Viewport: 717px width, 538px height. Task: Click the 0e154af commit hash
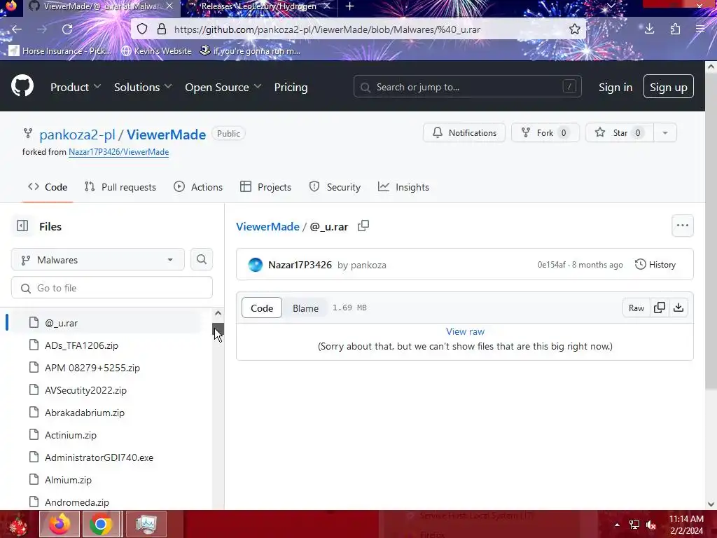pyautogui.click(x=552, y=264)
